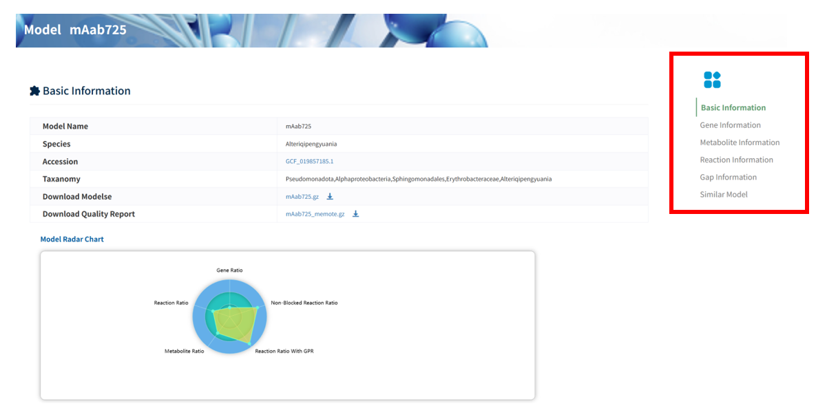This screenshot has width=827, height=408.
Task: Click the Metabolite Ratio axis label
Action: click(184, 351)
